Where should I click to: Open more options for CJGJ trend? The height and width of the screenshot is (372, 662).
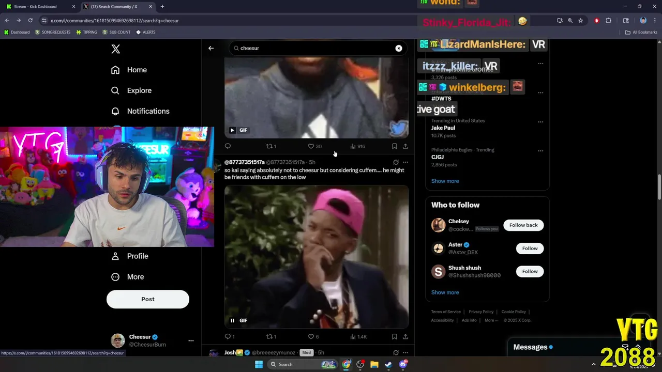(x=540, y=151)
